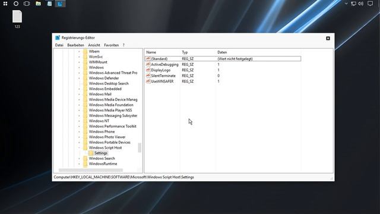
Task: Expand the Windows Media Foundation node
Action: tap(79, 105)
